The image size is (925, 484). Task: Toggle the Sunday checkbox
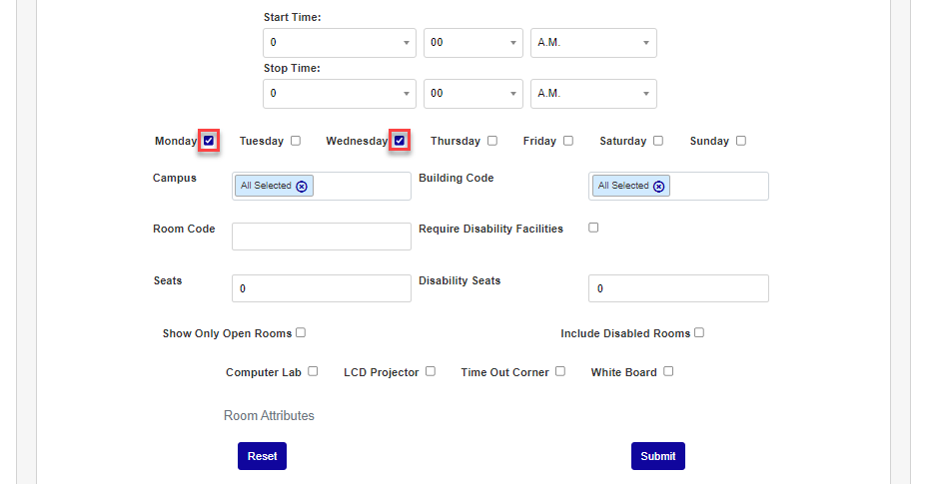click(x=741, y=141)
